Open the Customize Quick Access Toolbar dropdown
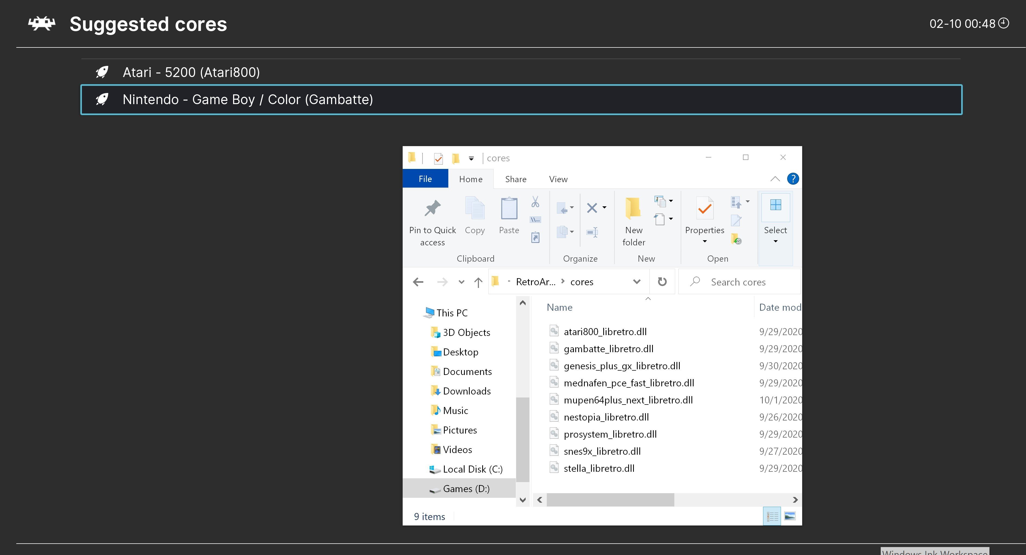 pos(471,159)
